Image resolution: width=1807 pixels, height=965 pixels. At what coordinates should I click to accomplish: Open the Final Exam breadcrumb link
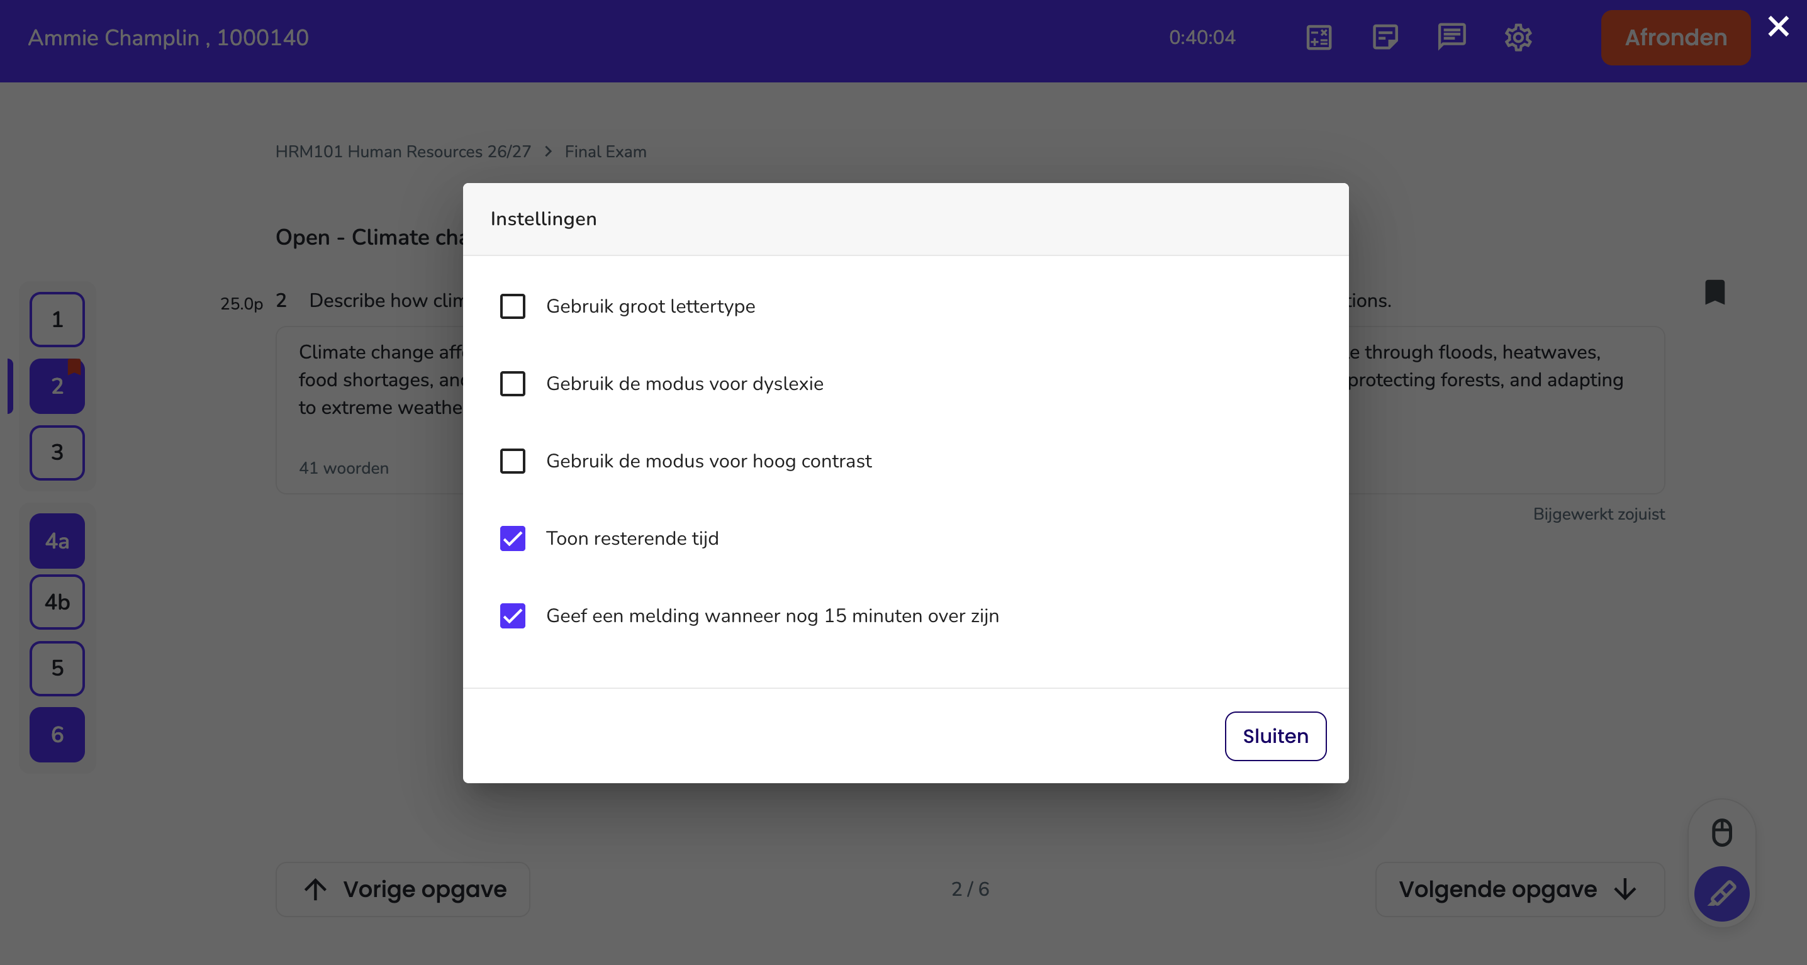[x=605, y=152]
